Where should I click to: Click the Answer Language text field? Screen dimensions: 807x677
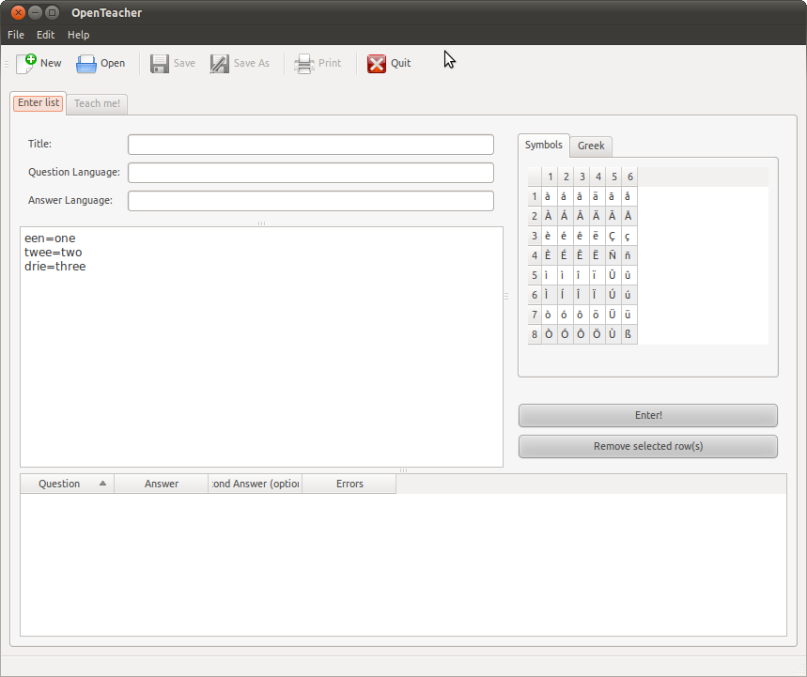310,201
